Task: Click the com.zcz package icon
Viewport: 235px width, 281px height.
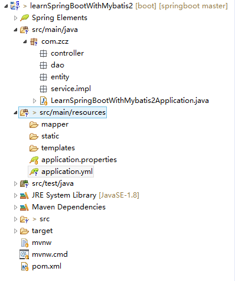Action: pyautogui.click(x=34, y=42)
